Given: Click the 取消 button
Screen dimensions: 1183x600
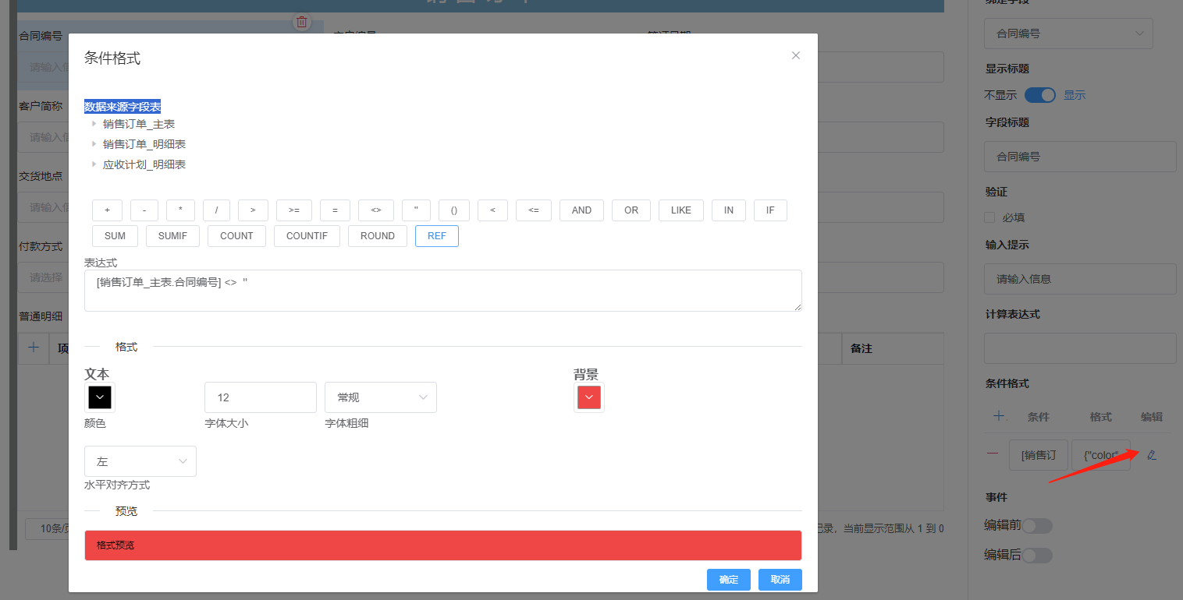Looking at the screenshot, I should 780,580.
